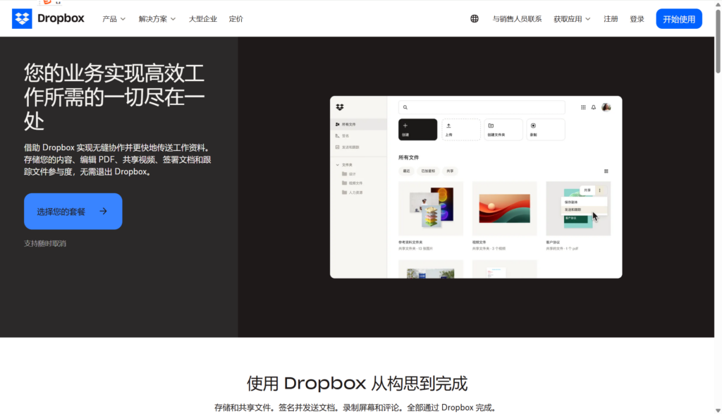
Task: Click the bell notification icon in the preview
Action: tap(594, 107)
